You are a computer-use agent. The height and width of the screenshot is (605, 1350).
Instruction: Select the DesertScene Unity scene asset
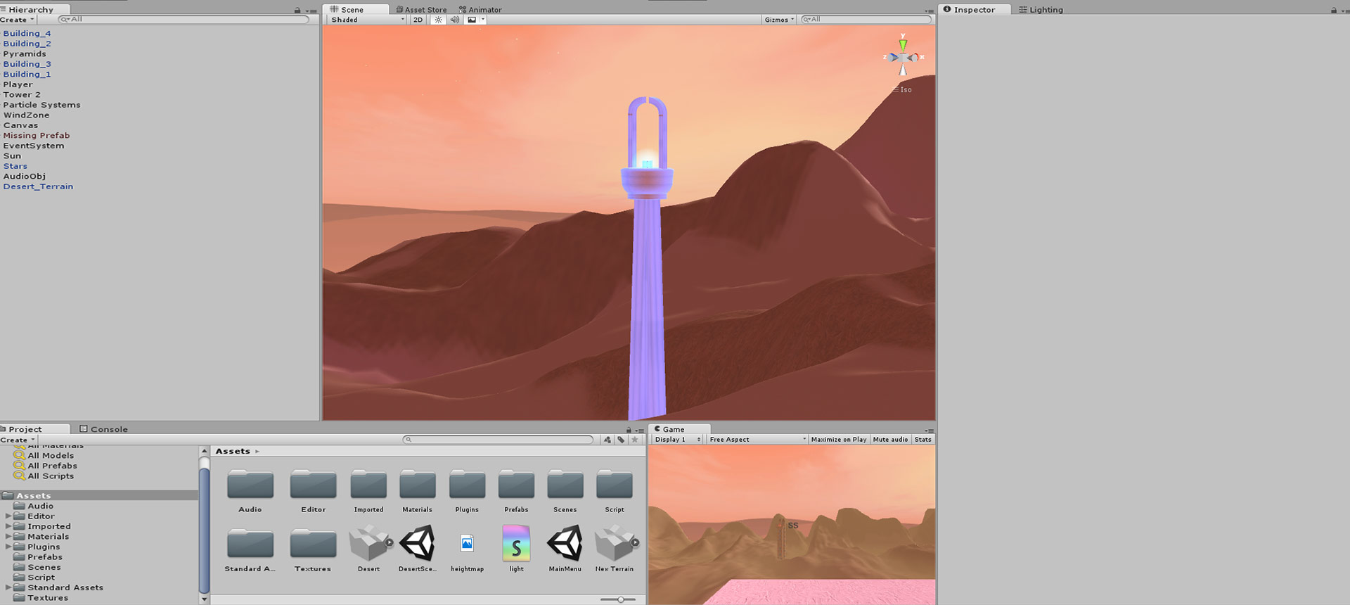418,544
